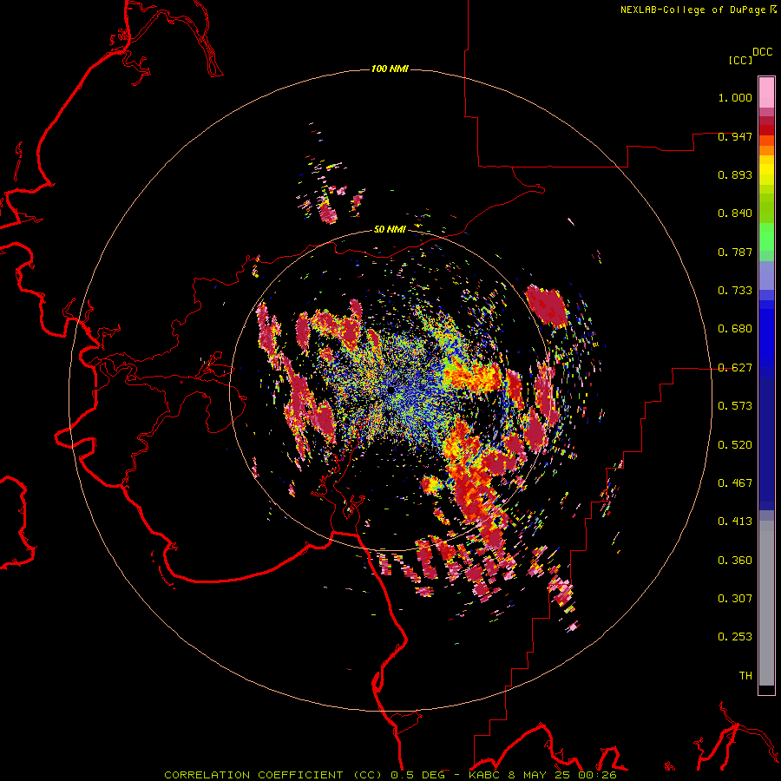
Task: Click the 0.467 legend value
Action: (x=735, y=483)
